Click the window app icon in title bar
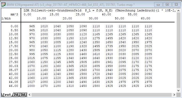The width and height of the screenshot is (182, 98). tap(3, 5)
